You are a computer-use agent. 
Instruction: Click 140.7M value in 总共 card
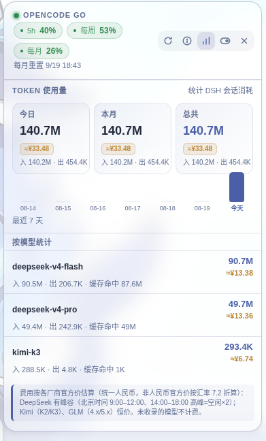pos(203,131)
